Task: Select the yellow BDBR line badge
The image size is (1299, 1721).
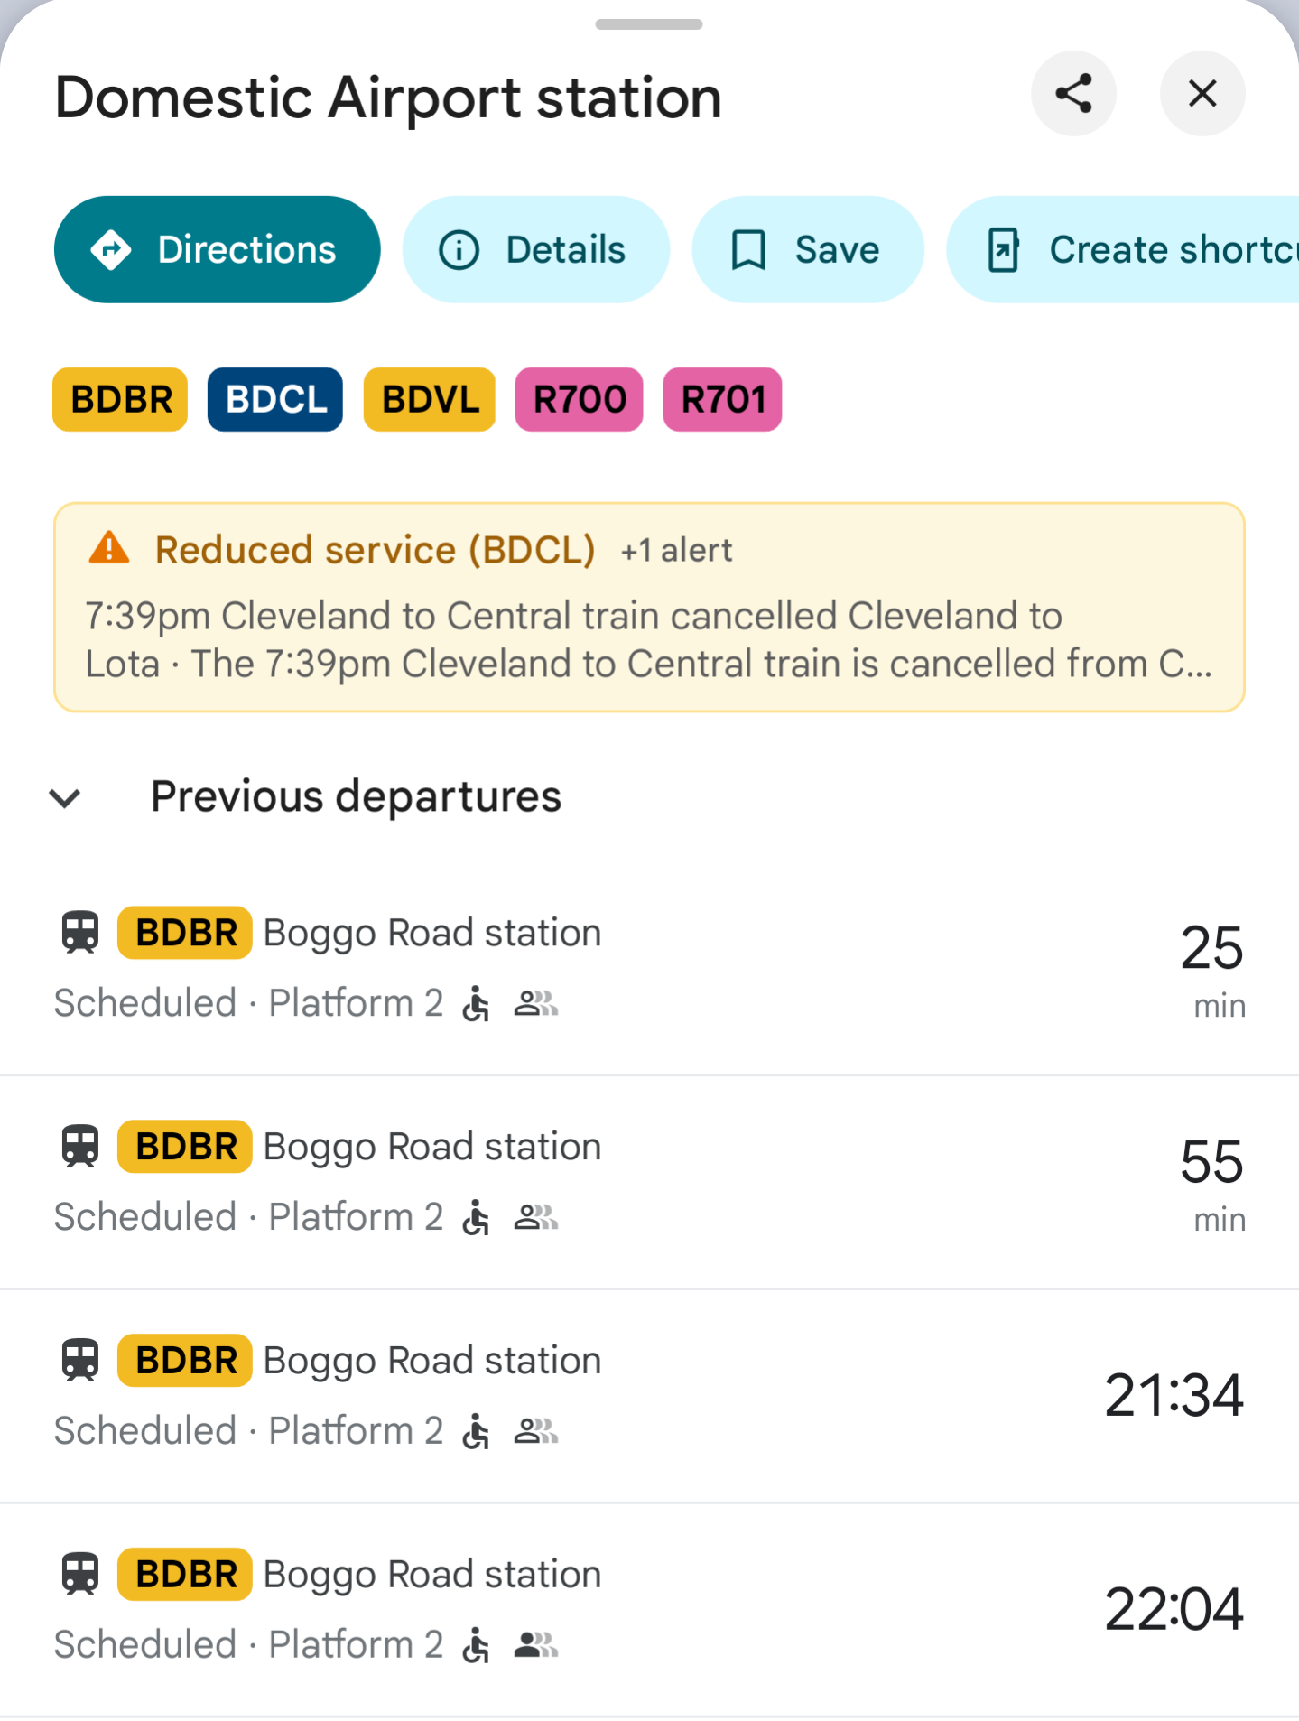Action: point(121,399)
